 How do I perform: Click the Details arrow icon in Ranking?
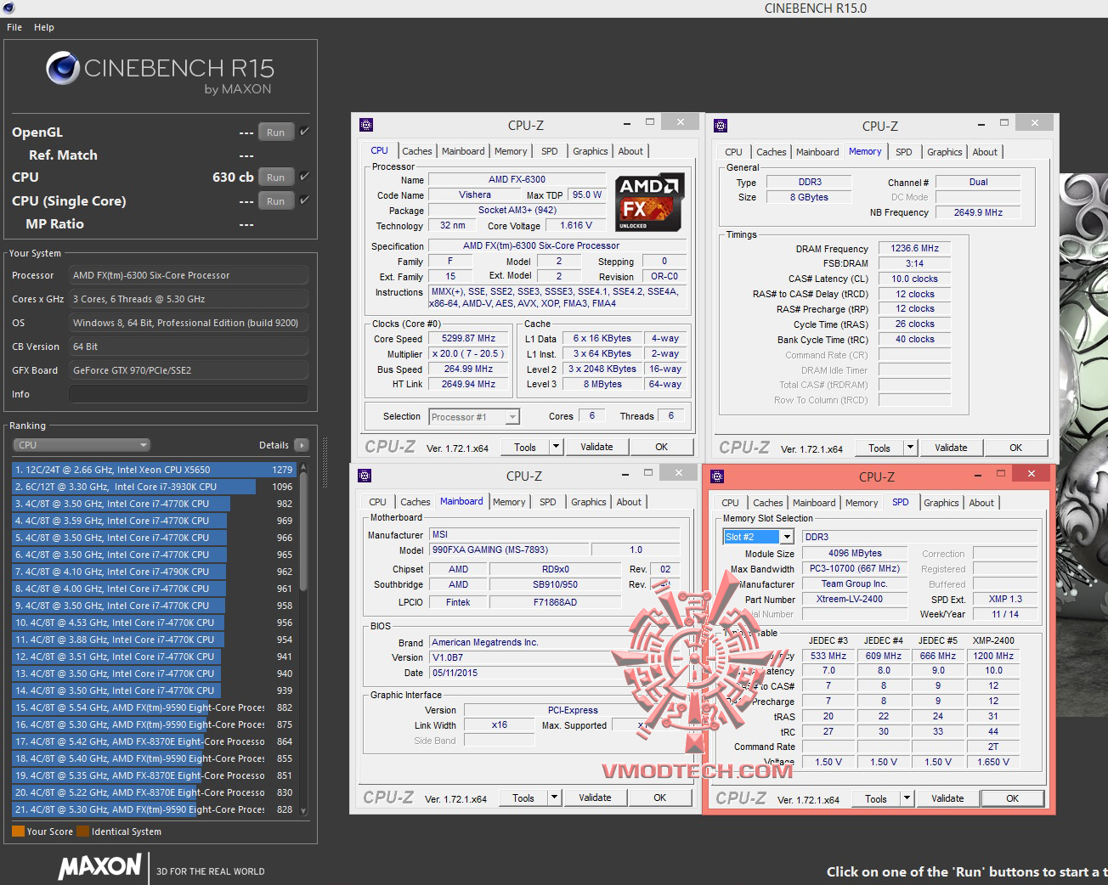(301, 445)
